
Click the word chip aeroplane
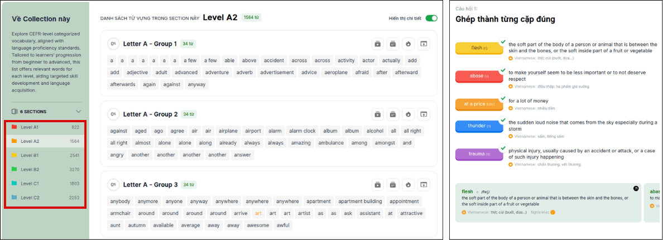click(336, 72)
